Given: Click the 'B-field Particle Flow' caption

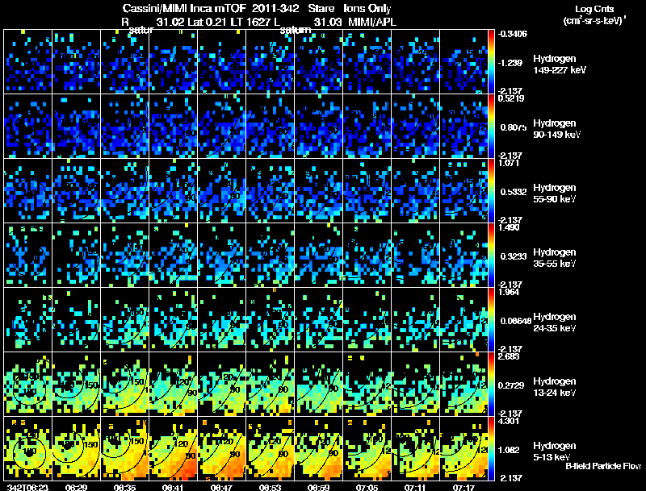Looking at the screenshot, I should 603,466.
